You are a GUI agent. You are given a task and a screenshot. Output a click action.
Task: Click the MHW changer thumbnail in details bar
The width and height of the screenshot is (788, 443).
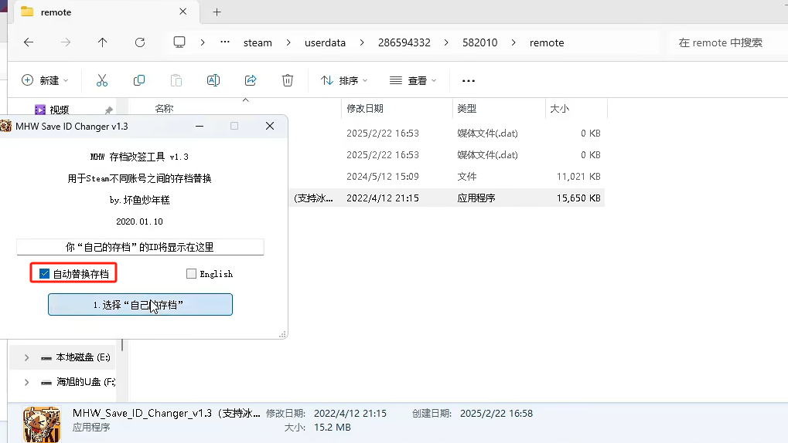click(x=42, y=424)
